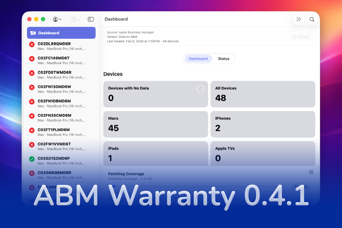Open the iPads card showing 1
Screen dimensions: 342x228
click(x=155, y=154)
